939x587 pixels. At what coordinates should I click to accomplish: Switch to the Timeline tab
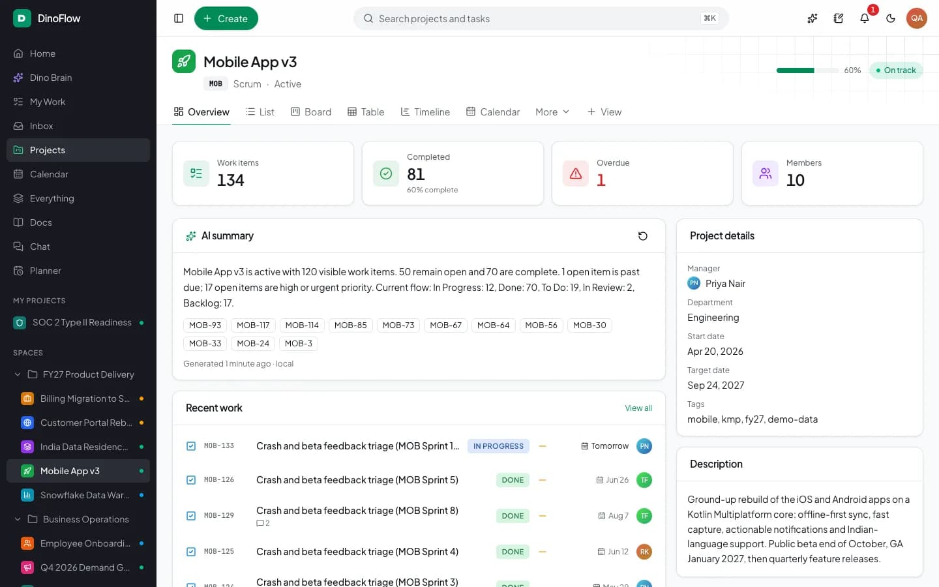click(x=425, y=112)
